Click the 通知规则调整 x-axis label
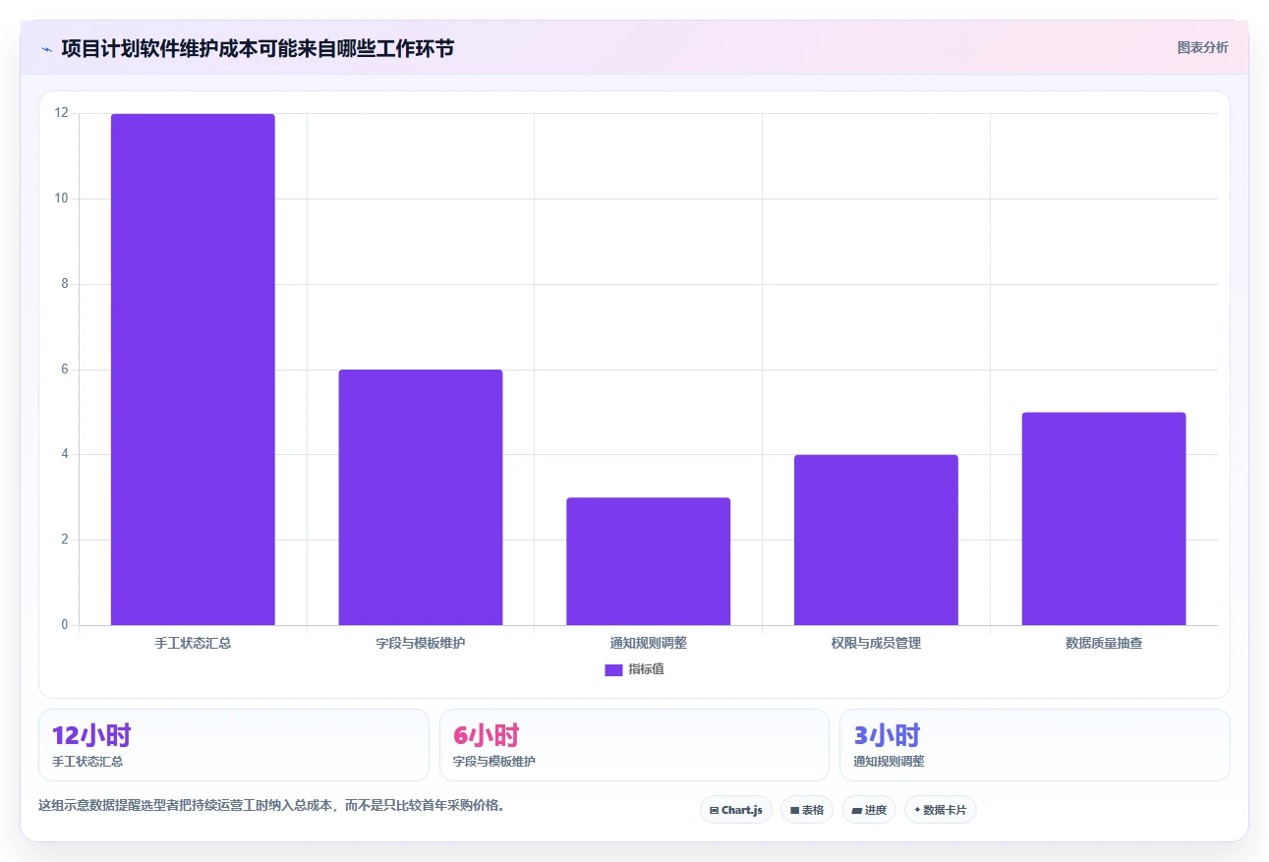 tap(649, 643)
